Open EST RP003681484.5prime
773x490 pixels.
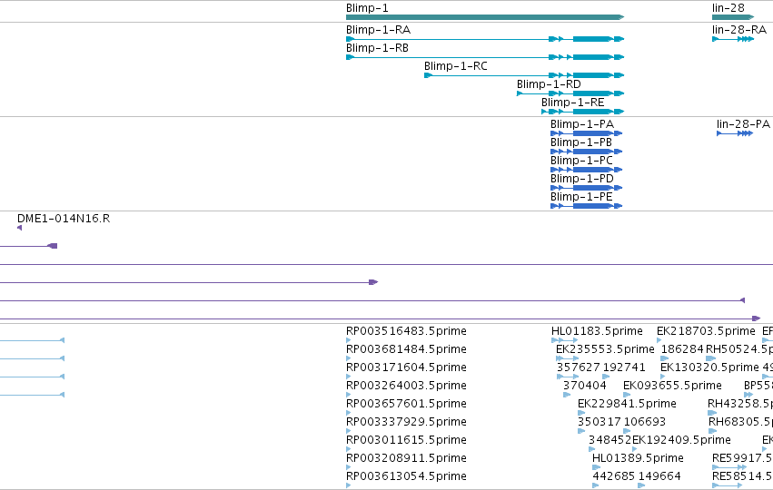pyautogui.click(x=406, y=349)
